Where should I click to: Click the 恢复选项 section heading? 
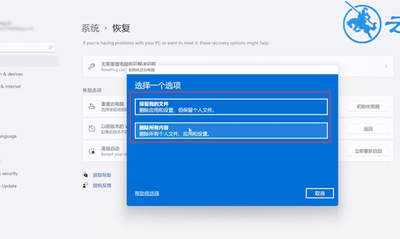pos(92,90)
